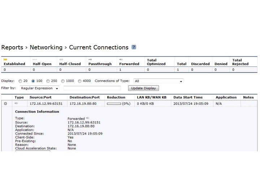The width and height of the screenshot is (260, 195).
Task: Click the Half-Closed status icon
Action: pos(61,60)
